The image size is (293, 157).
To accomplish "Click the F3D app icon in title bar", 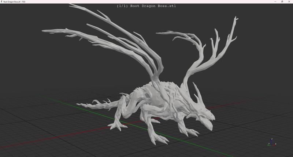I will pos(1,1).
